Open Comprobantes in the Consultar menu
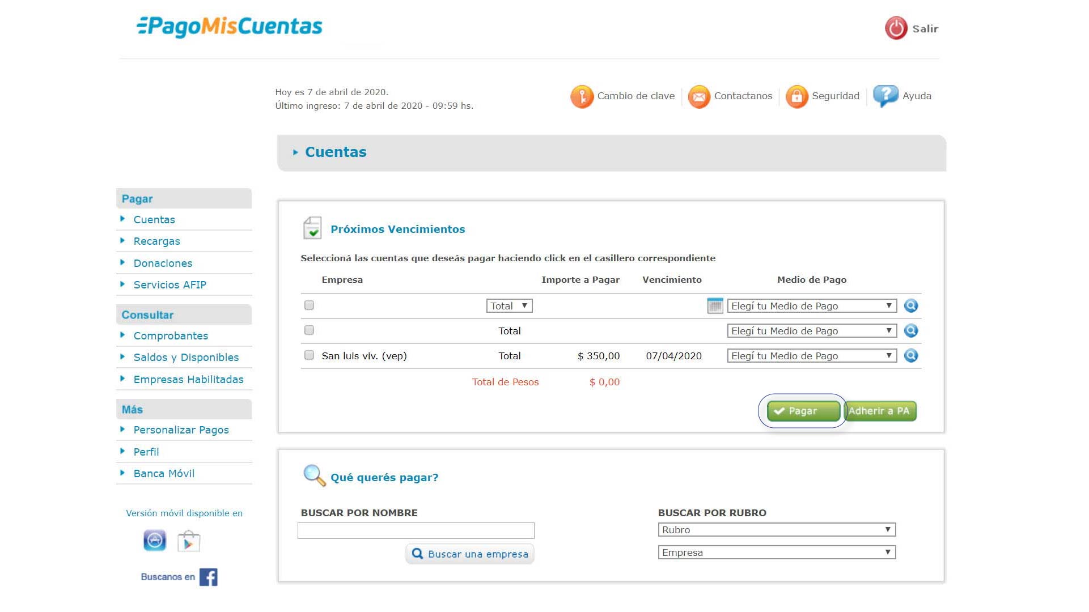 tap(171, 336)
